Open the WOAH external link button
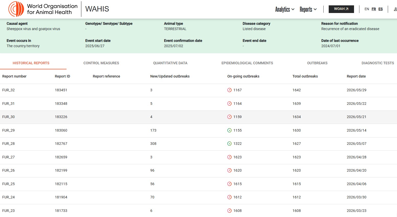 click(x=341, y=9)
